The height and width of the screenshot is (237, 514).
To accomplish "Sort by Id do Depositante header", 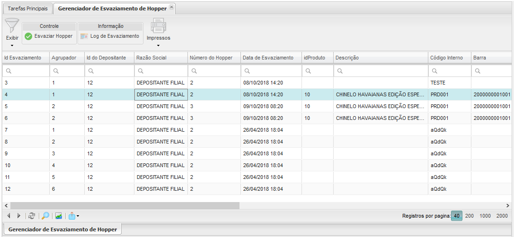I will pyautogui.click(x=109, y=58).
